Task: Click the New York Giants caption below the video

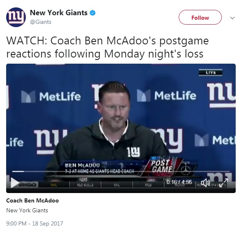Action: (x=27, y=210)
